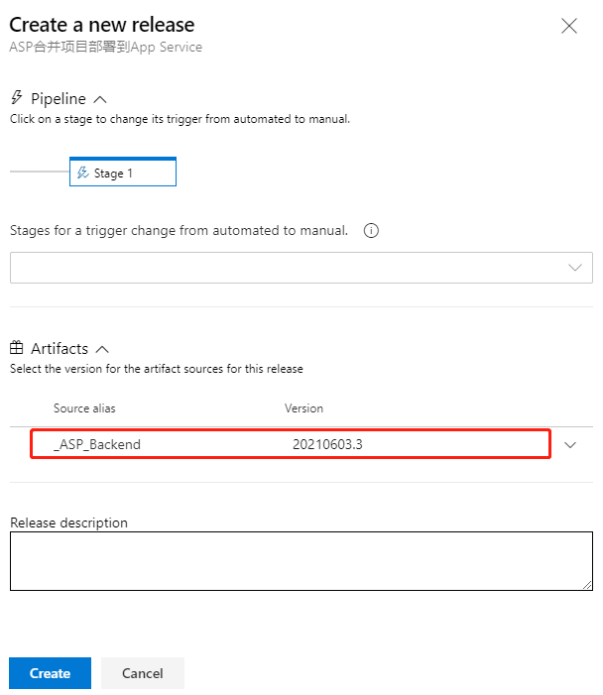Click the _ASP_Backend source alias

(x=97, y=444)
